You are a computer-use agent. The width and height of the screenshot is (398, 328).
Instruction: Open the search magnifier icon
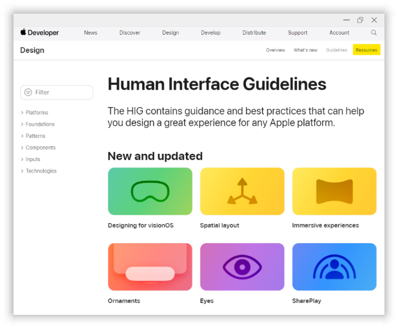coord(374,32)
